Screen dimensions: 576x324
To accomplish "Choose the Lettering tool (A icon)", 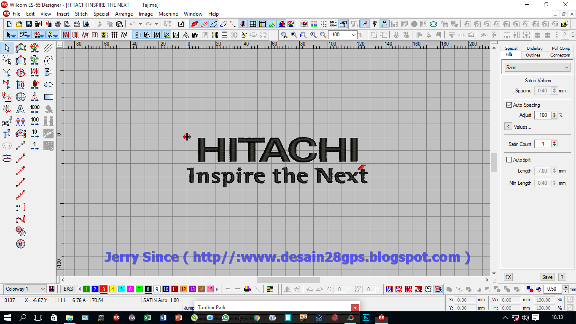I will (21, 109).
